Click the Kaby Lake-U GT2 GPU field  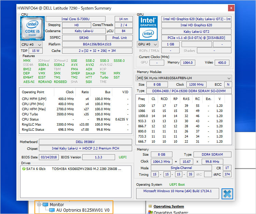196,31
